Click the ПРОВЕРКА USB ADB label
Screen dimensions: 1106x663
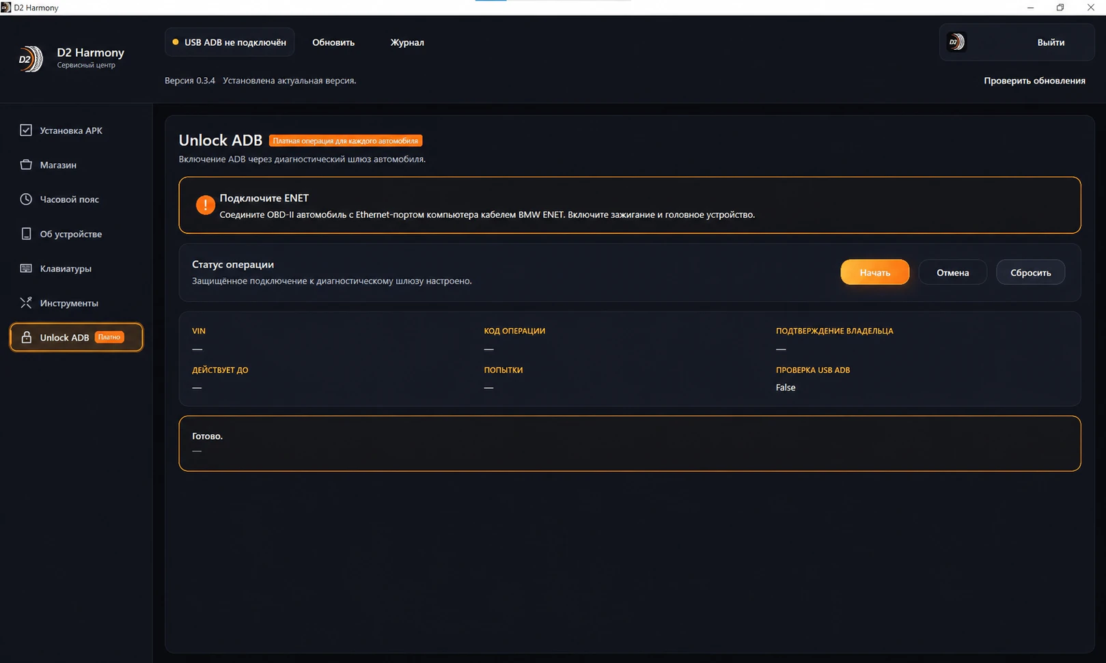click(x=813, y=370)
